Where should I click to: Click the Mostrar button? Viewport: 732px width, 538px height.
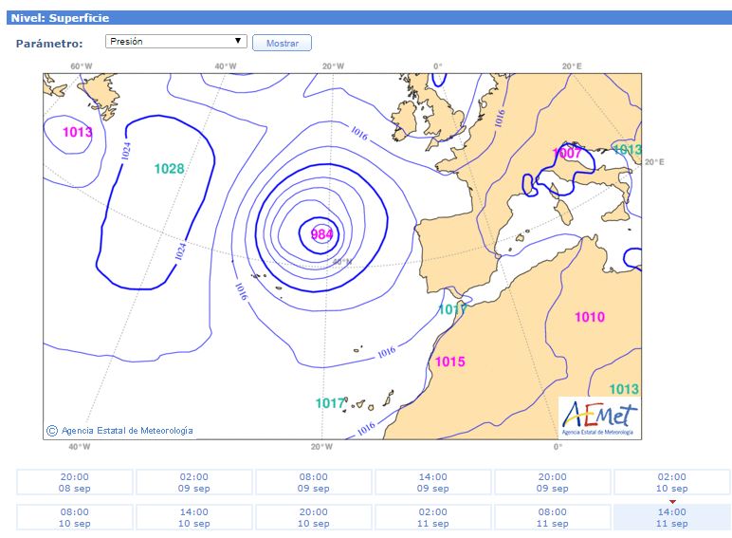coord(282,43)
